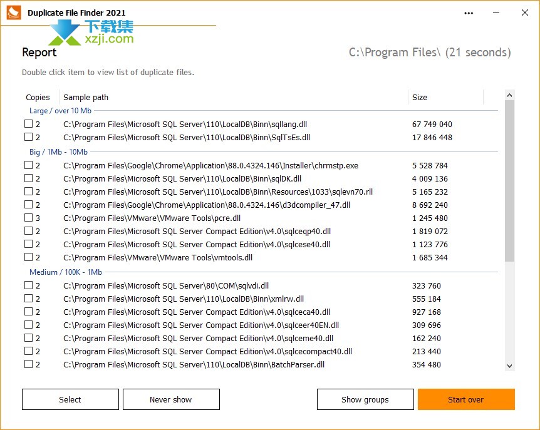Select the sqlDK.dll path text

(x=182, y=178)
